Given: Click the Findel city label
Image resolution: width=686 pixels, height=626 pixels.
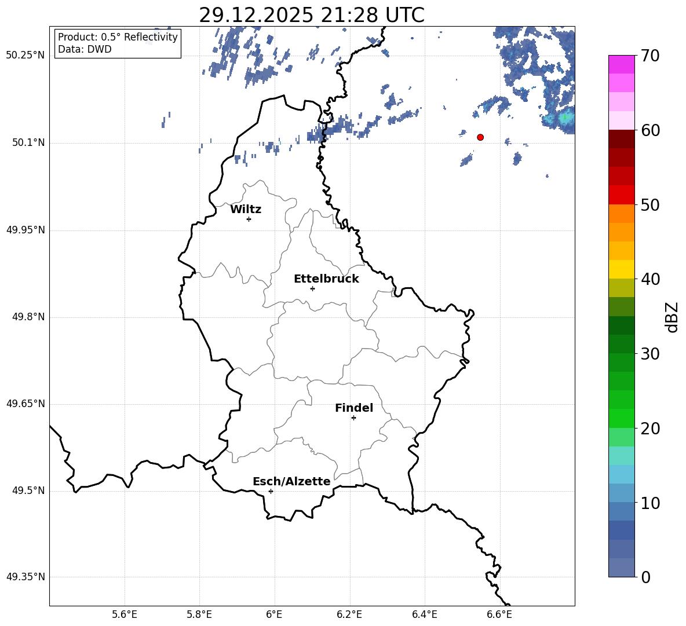Looking at the screenshot, I should coord(354,408).
